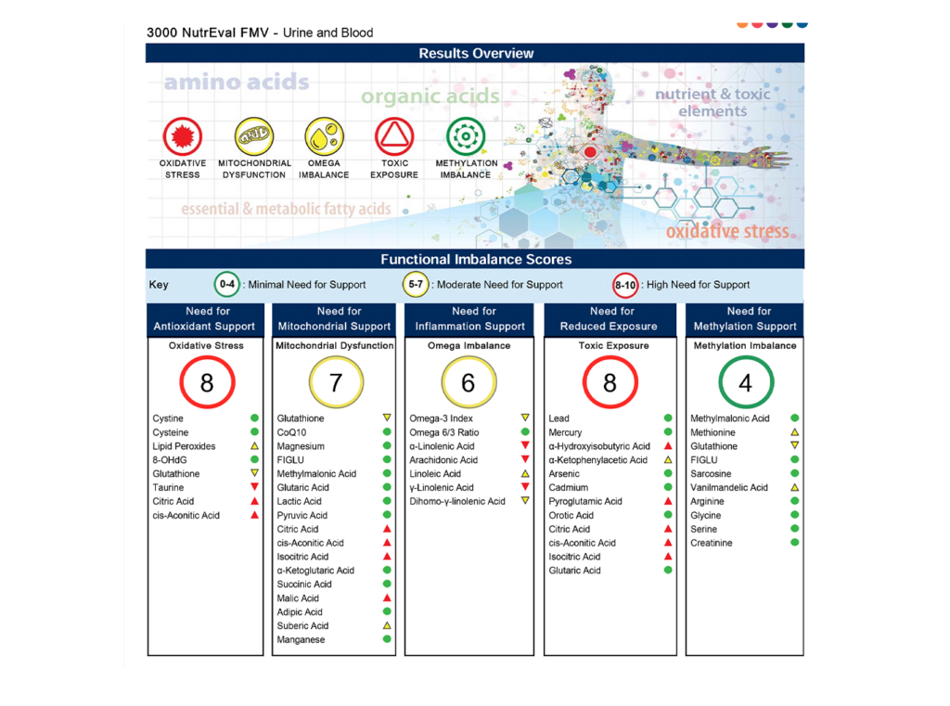Click the yellow triangle beside Suberic Acid

pyautogui.click(x=387, y=624)
